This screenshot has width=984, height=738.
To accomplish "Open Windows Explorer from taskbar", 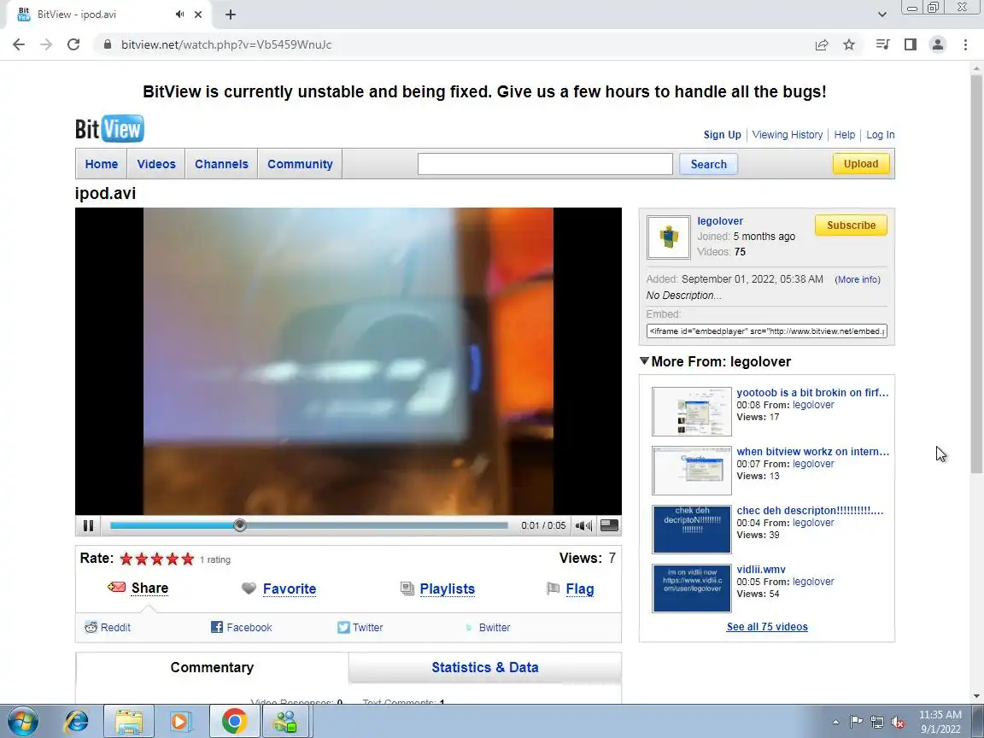I will click(x=129, y=721).
